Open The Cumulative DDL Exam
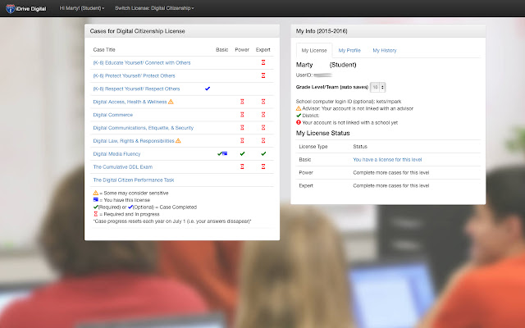Image resolution: width=525 pixels, height=328 pixels. (x=122, y=167)
